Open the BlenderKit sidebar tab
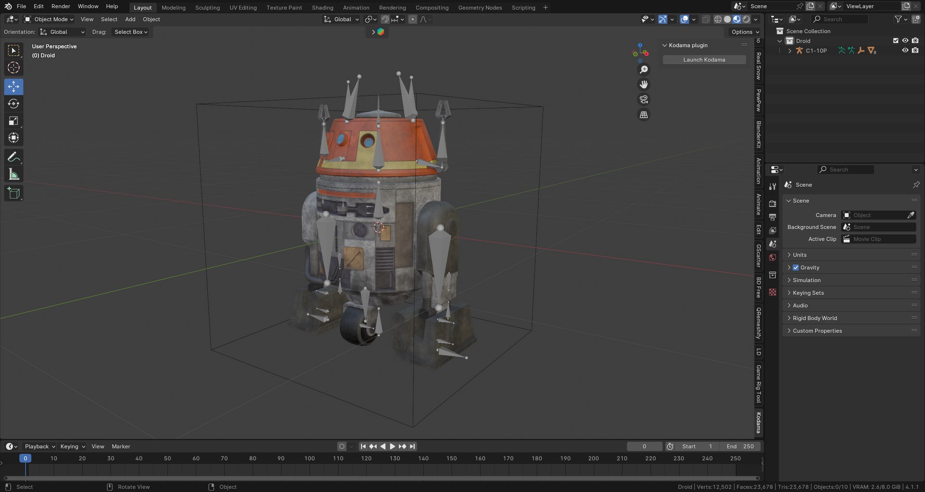This screenshot has width=925, height=492. click(x=758, y=134)
